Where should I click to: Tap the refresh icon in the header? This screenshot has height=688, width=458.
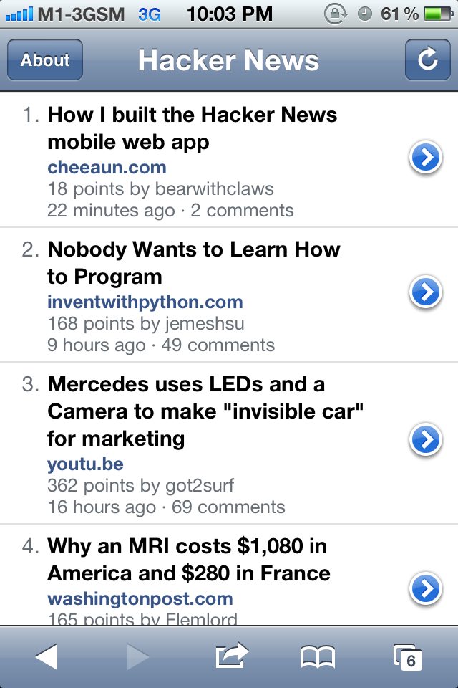click(427, 59)
